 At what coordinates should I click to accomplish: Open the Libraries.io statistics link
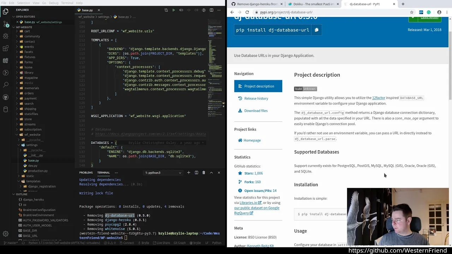point(250,202)
